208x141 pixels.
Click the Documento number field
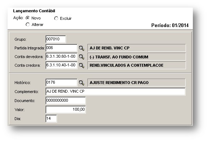click(x=65, y=101)
